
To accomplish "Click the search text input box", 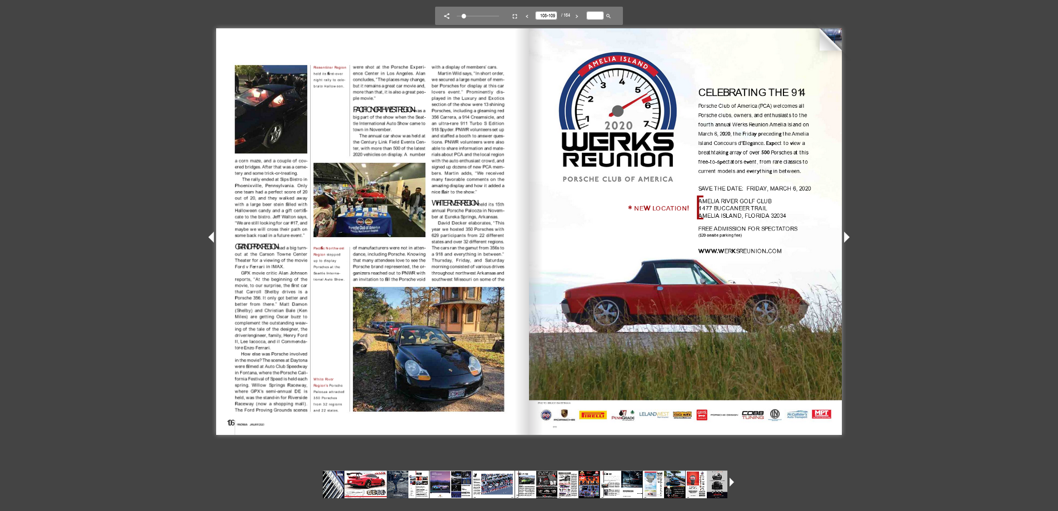I will (x=595, y=16).
